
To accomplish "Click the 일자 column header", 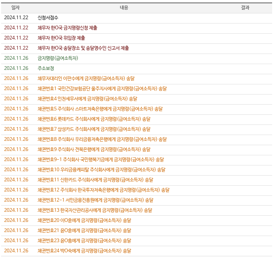I will pyautogui.click(x=16, y=8).
